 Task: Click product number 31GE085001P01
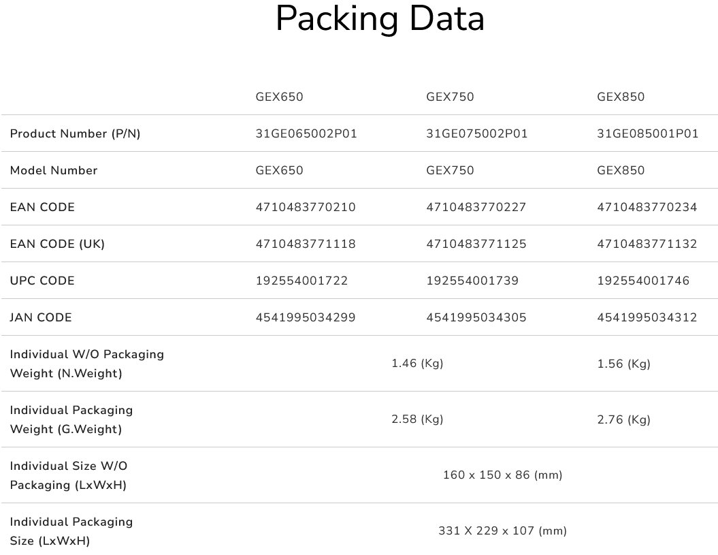pos(648,133)
